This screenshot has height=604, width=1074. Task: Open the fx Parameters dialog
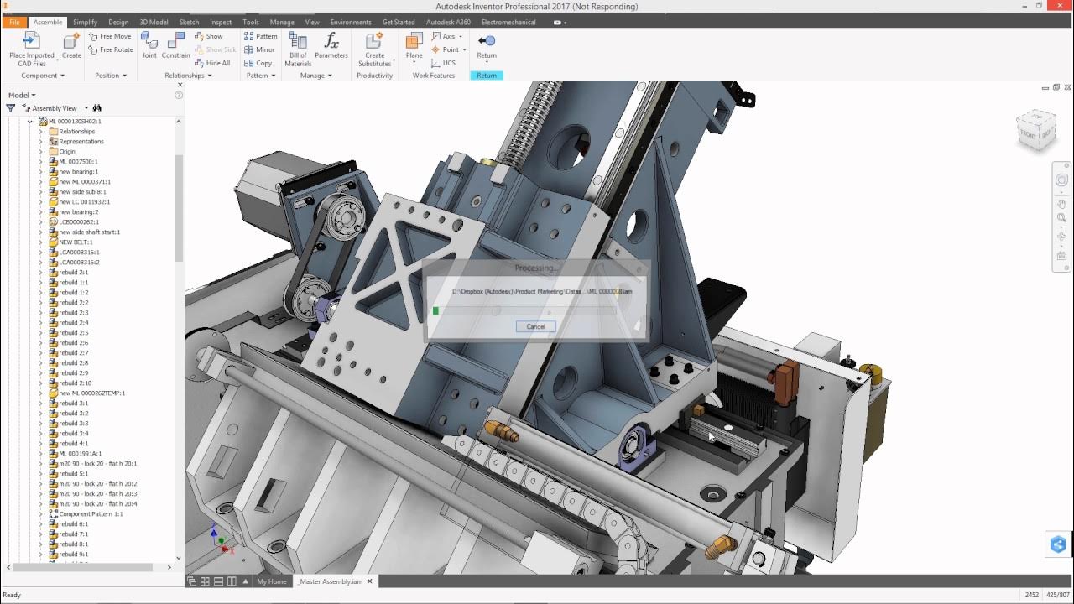(x=331, y=45)
